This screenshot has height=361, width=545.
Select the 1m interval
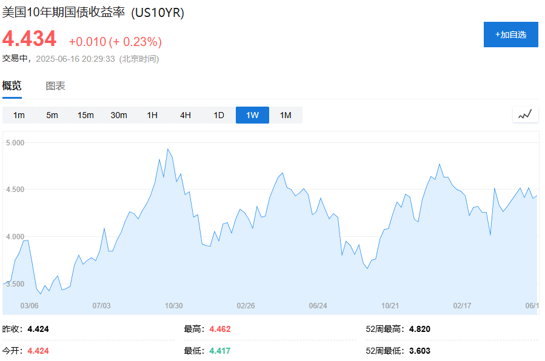pyautogui.click(x=19, y=115)
